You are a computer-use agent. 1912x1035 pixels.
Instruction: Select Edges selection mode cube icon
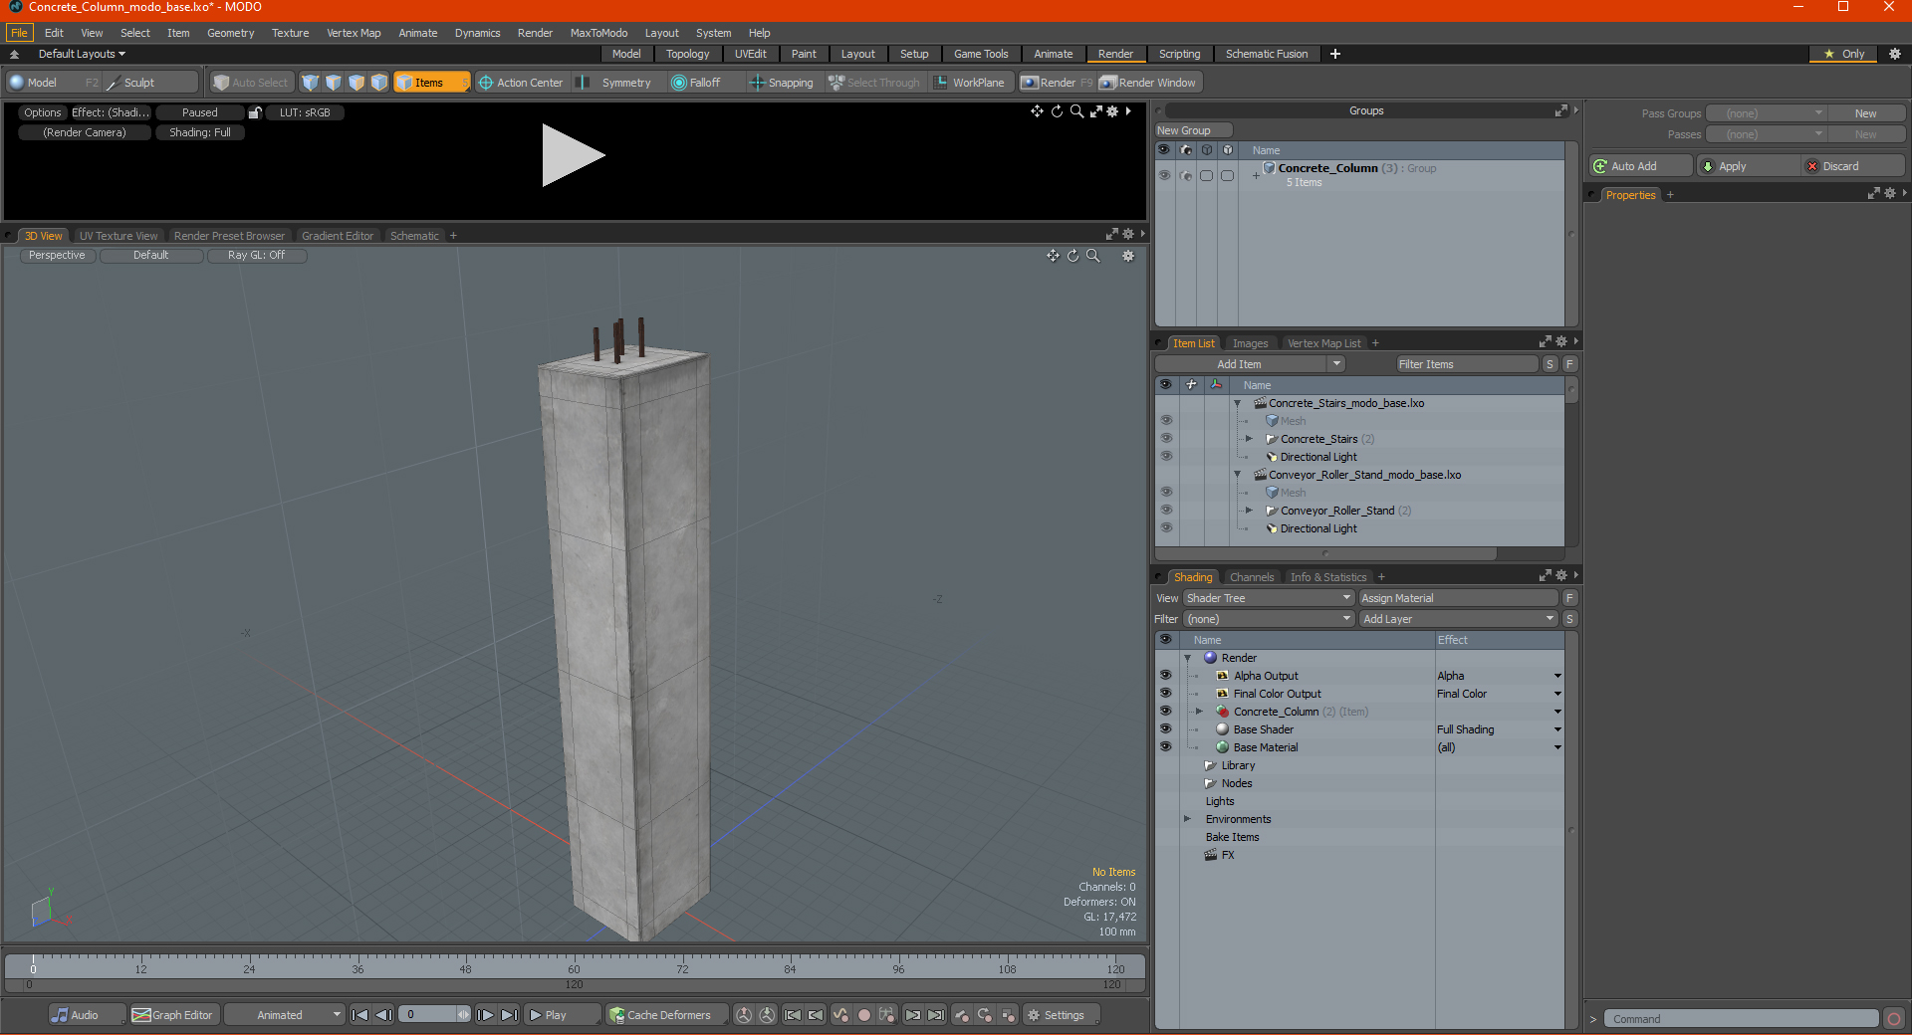(x=334, y=83)
